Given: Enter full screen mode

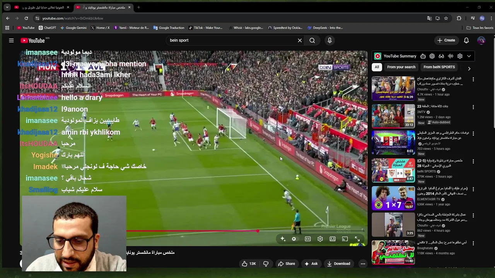Looking at the screenshot, I should tap(357, 239).
